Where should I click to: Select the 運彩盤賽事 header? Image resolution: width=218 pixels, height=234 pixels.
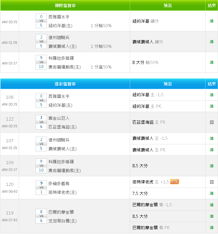pos(65,84)
